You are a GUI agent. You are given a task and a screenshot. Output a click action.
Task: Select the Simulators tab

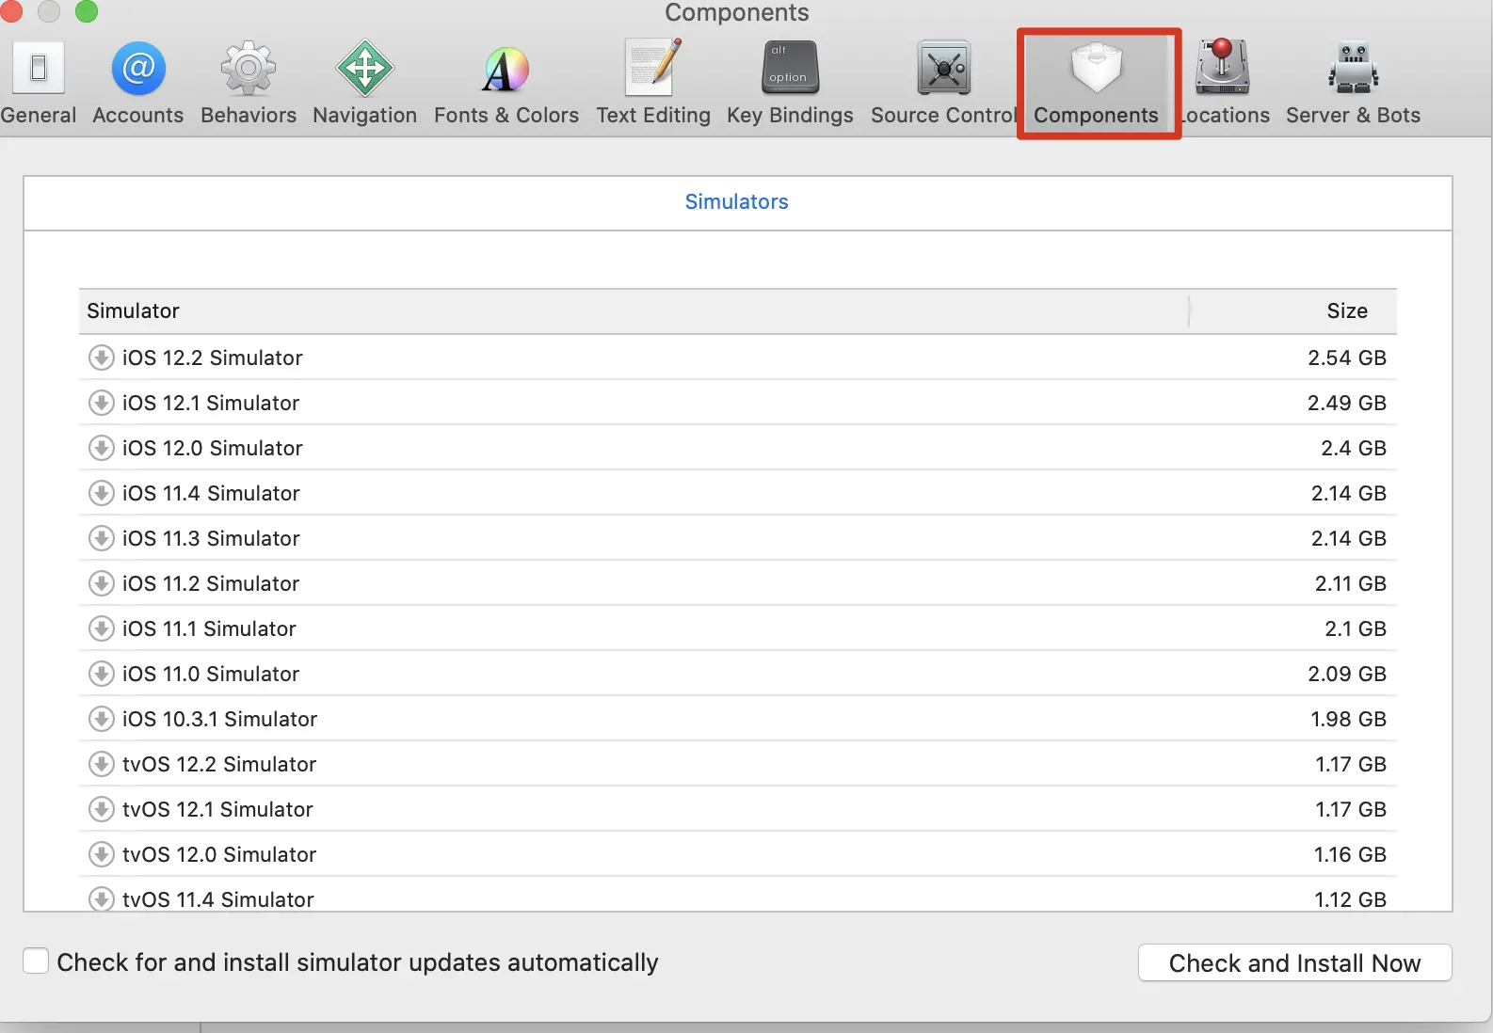[x=736, y=201]
